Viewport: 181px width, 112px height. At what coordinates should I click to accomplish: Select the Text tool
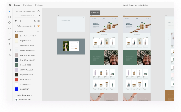coord(9,44)
